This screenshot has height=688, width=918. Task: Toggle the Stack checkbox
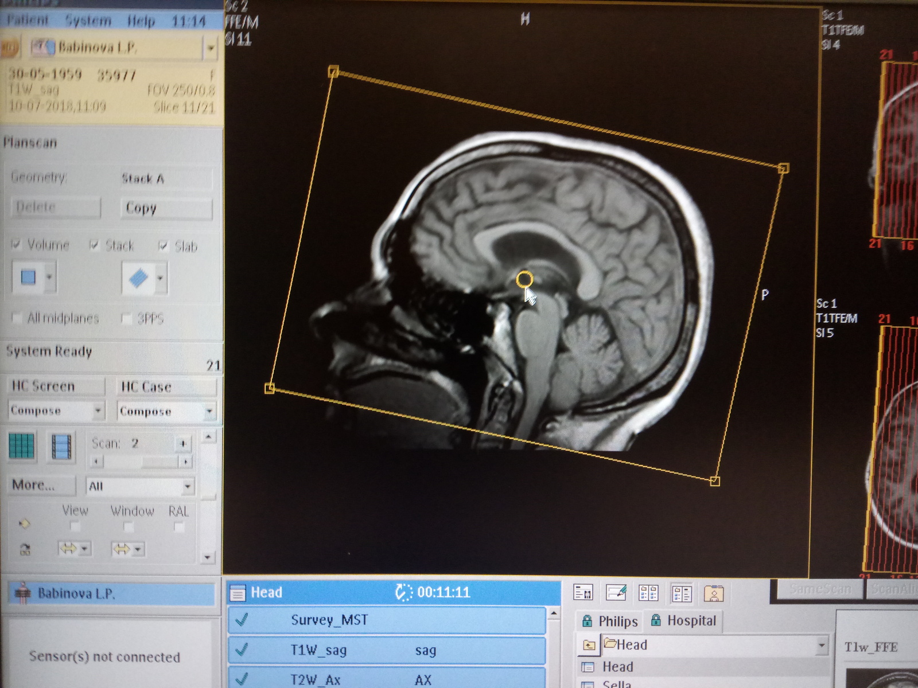95,245
